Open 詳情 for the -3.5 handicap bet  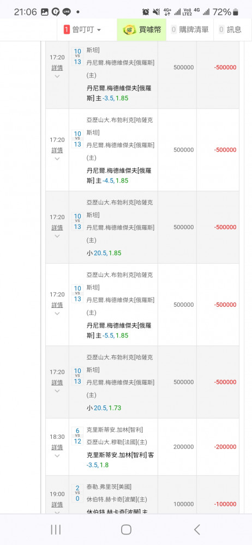[x=57, y=68]
